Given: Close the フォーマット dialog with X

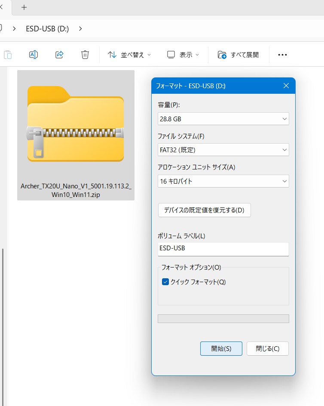Looking at the screenshot, I should coord(286,86).
